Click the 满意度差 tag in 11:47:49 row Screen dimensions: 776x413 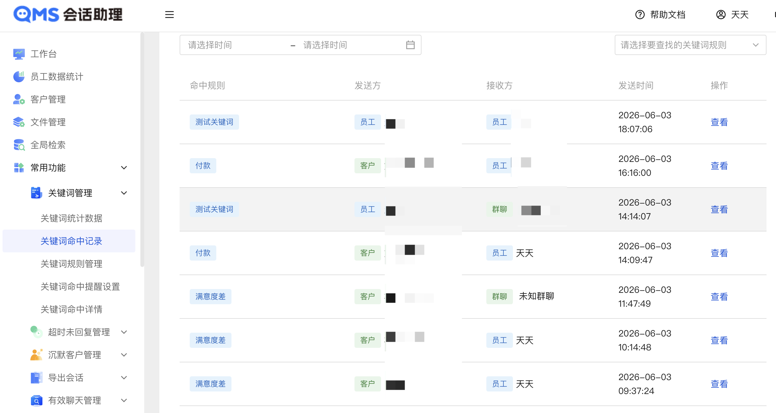click(211, 297)
